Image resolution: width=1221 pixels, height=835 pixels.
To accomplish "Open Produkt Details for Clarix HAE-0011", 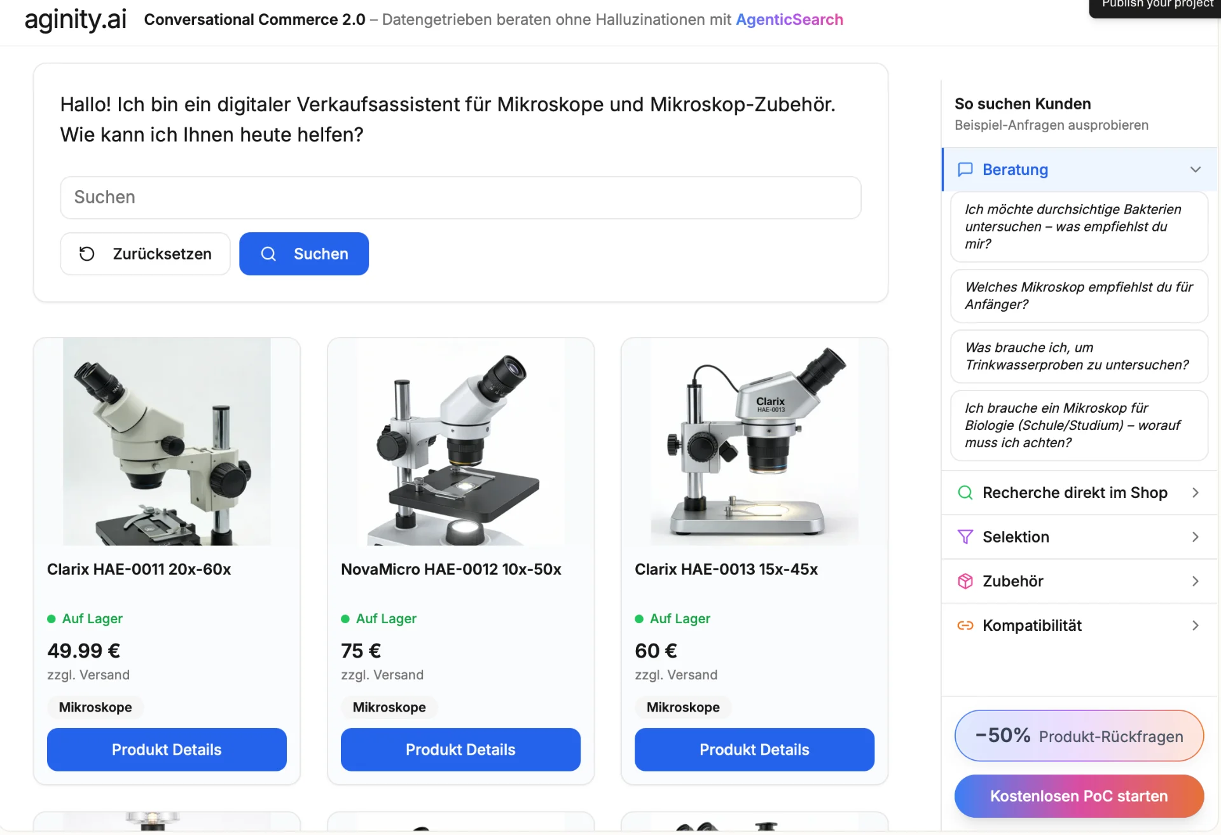I will pos(167,750).
